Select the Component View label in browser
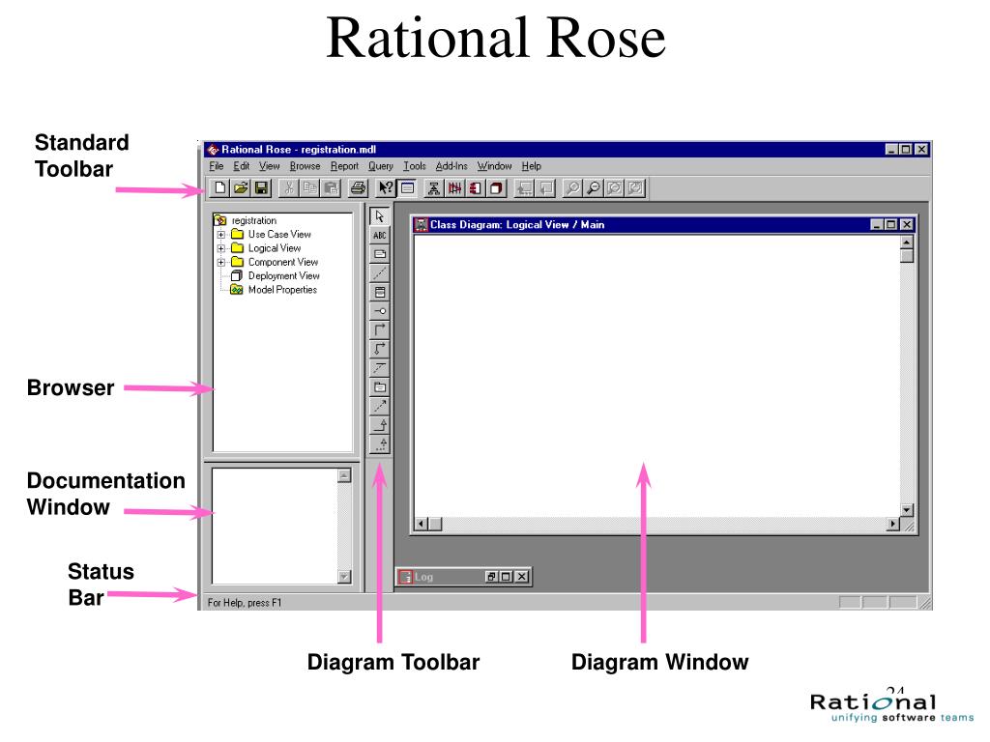This screenshot has height=742, width=990. point(283,263)
